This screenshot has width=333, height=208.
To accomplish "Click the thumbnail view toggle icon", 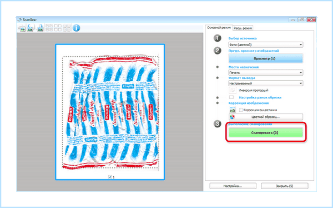I will (x=22, y=28).
